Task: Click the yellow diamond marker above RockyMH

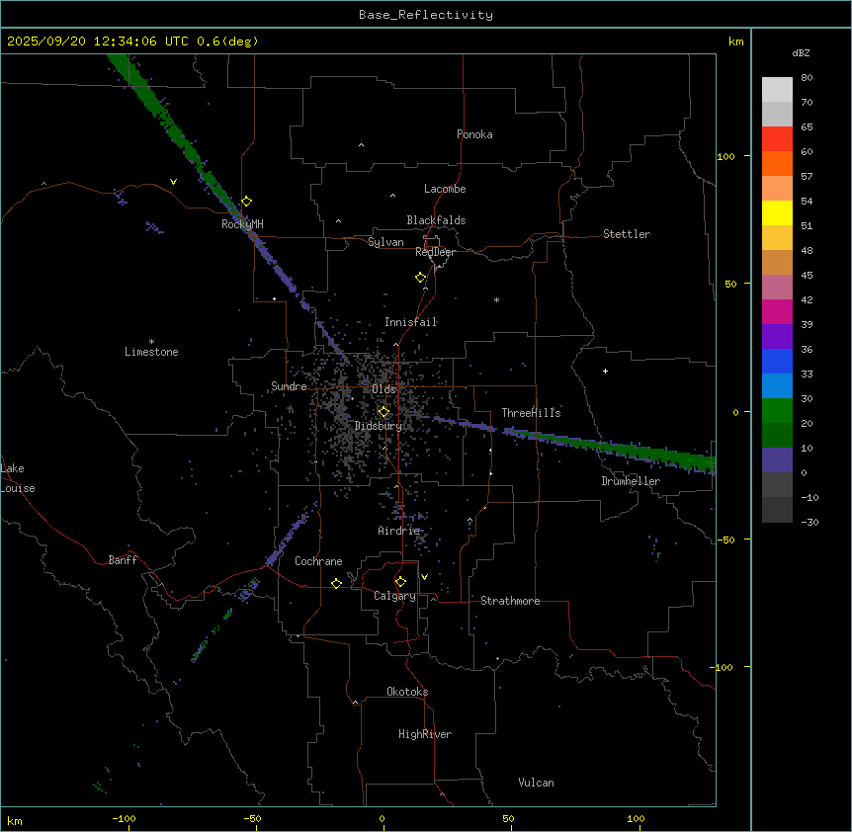Action: (246, 201)
